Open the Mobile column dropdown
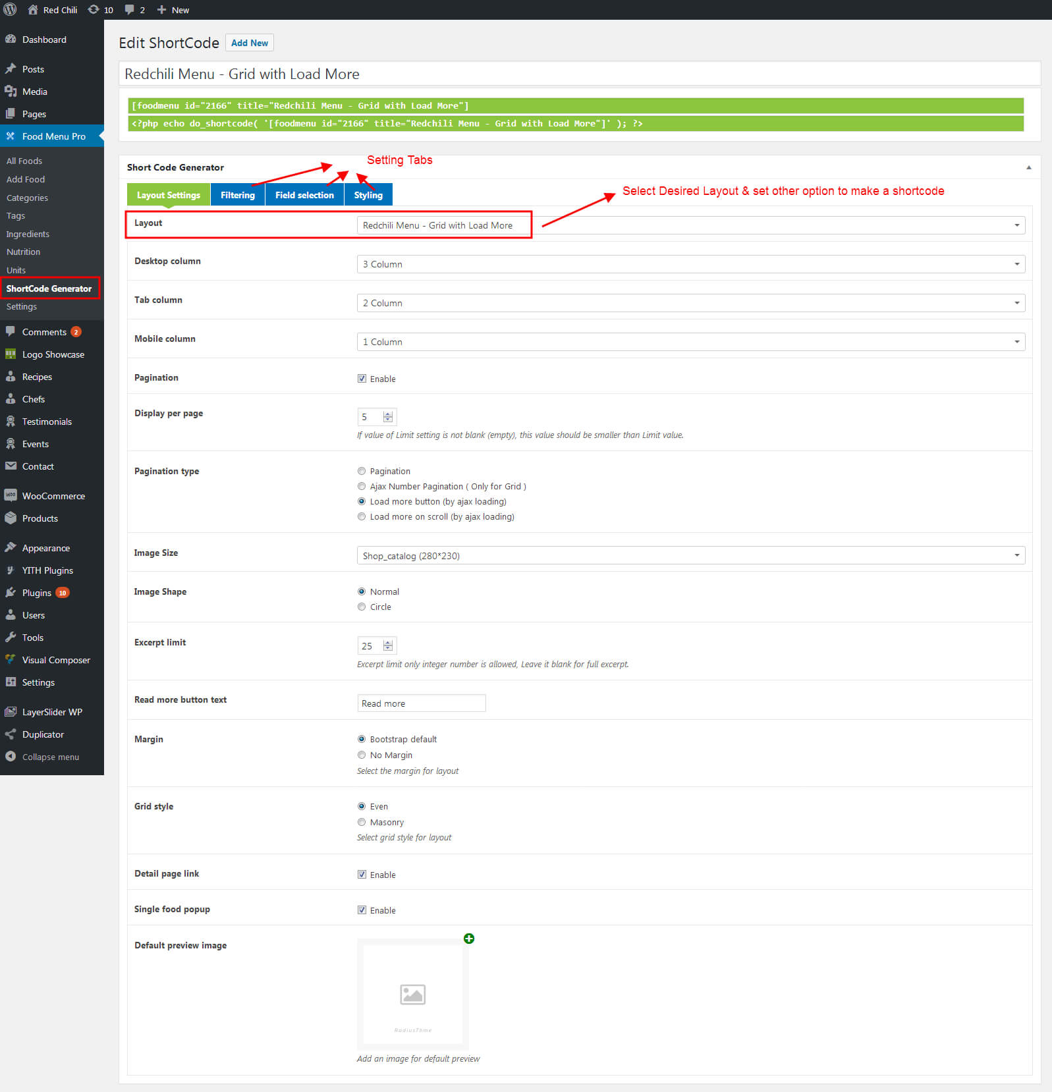The height and width of the screenshot is (1092, 1052). [x=691, y=342]
